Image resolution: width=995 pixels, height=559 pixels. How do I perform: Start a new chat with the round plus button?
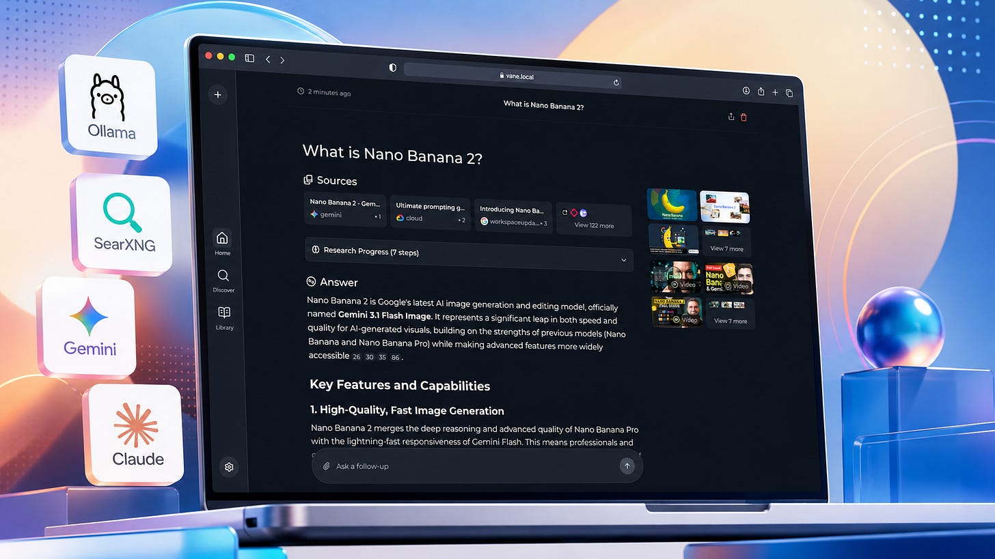[217, 95]
